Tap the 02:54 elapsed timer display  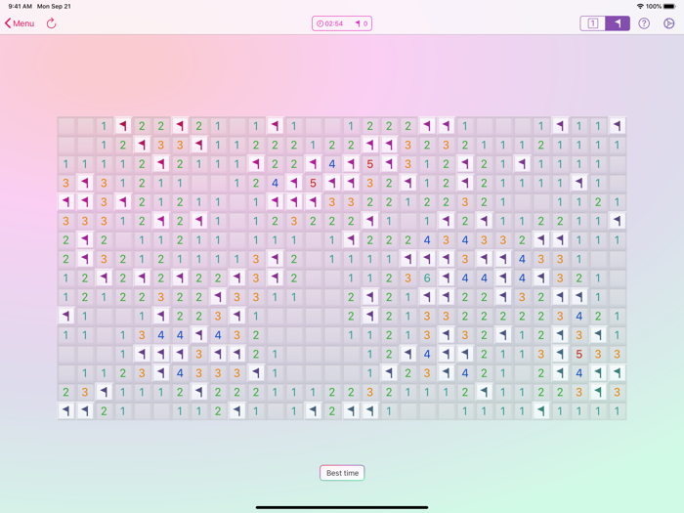point(330,23)
